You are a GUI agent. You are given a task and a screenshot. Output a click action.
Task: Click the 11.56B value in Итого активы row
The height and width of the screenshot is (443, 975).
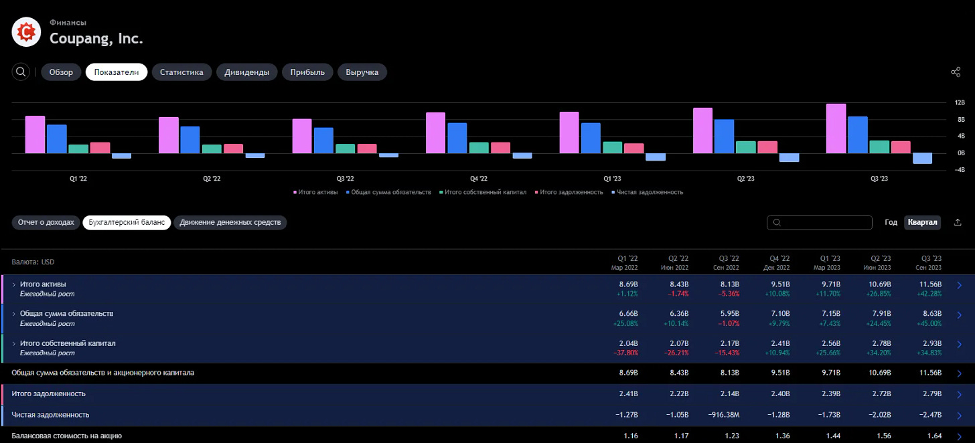tap(930, 284)
